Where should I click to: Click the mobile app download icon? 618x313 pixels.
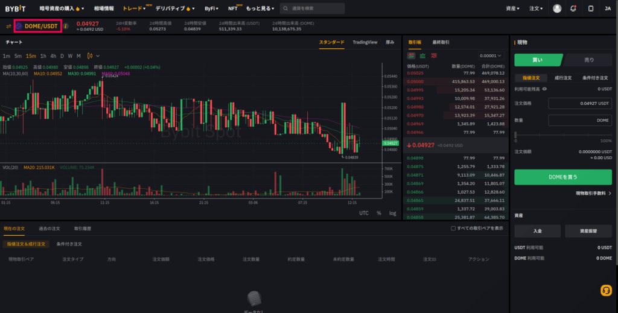click(591, 8)
